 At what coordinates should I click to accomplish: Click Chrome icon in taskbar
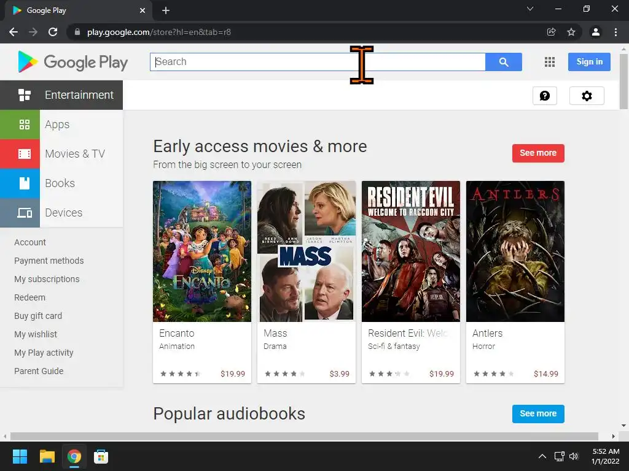(74, 456)
